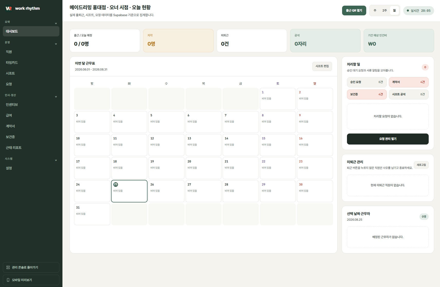Open the 대시보드 menu item

click(31, 31)
